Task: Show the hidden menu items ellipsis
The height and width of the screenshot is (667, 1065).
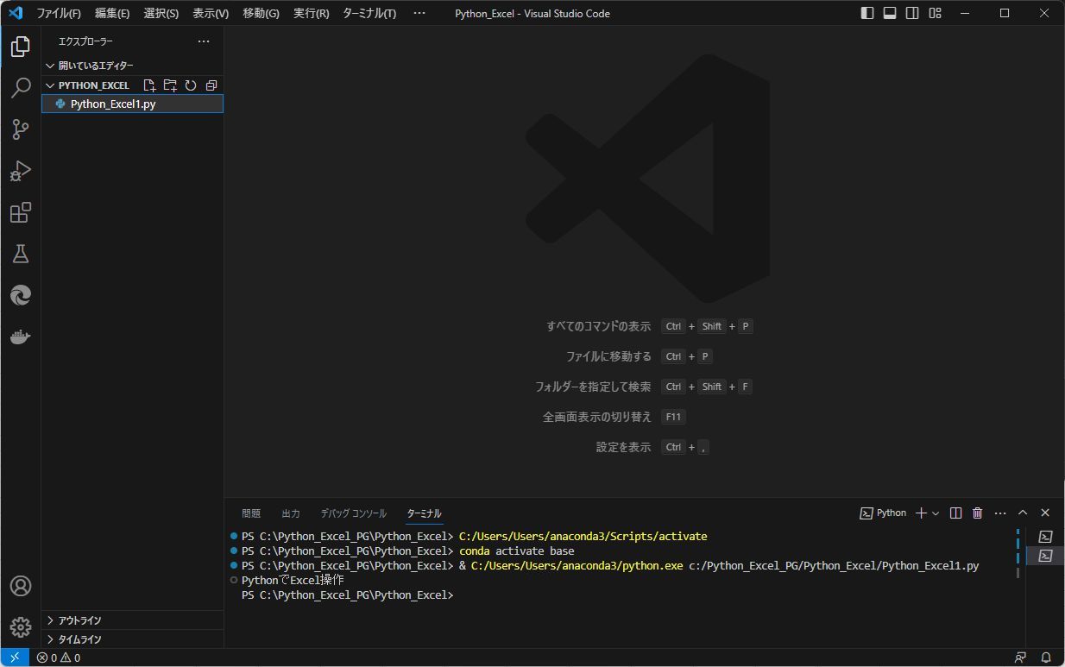Action: tap(419, 13)
